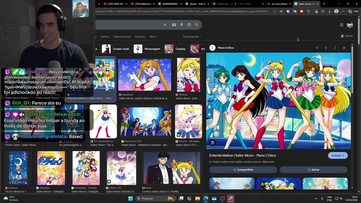Viewport: 361px width, 203px height.
Task: Open Saved collections (Salvos)
Action: tap(347, 36)
